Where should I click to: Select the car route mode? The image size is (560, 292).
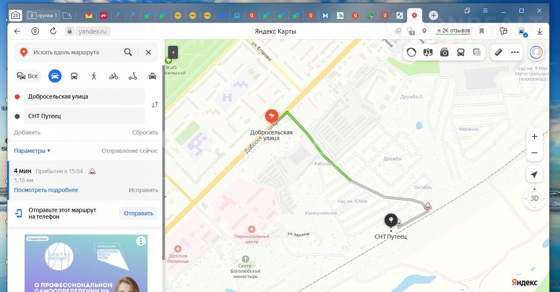(x=55, y=76)
